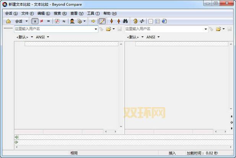This screenshot has width=236, height=158.
Task: Click right pane vertical scrollbar down arrow
Action: point(231,109)
